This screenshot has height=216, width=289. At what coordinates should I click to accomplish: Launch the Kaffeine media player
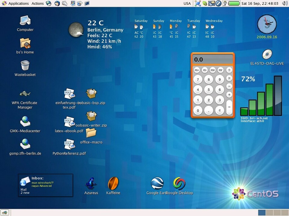pyautogui.click(x=113, y=184)
